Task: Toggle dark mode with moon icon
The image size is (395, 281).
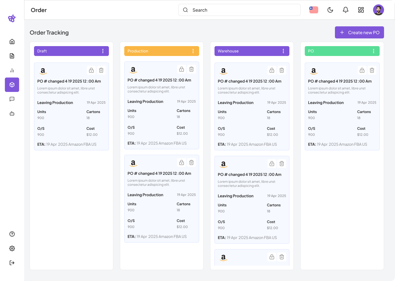Action: click(330, 10)
